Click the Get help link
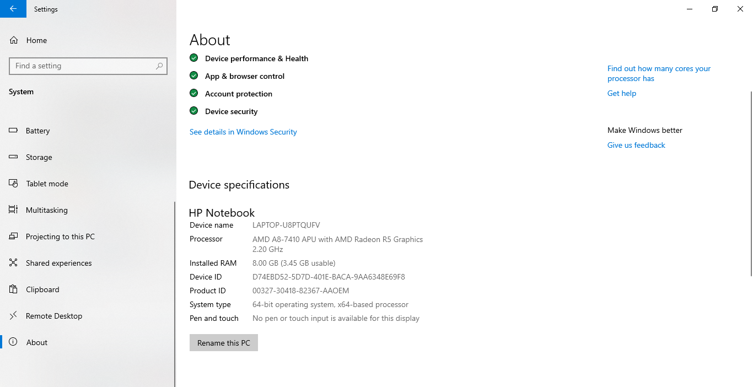The image size is (753, 387). coord(621,93)
